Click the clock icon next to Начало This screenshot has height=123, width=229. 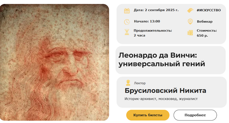(x=127, y=22)
